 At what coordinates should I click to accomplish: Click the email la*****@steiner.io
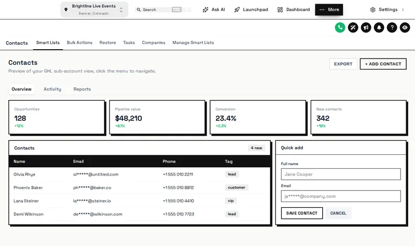click(x=92, y=201)
